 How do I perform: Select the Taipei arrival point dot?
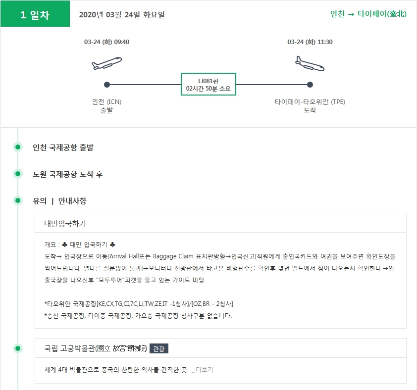[x=310, y=85]
